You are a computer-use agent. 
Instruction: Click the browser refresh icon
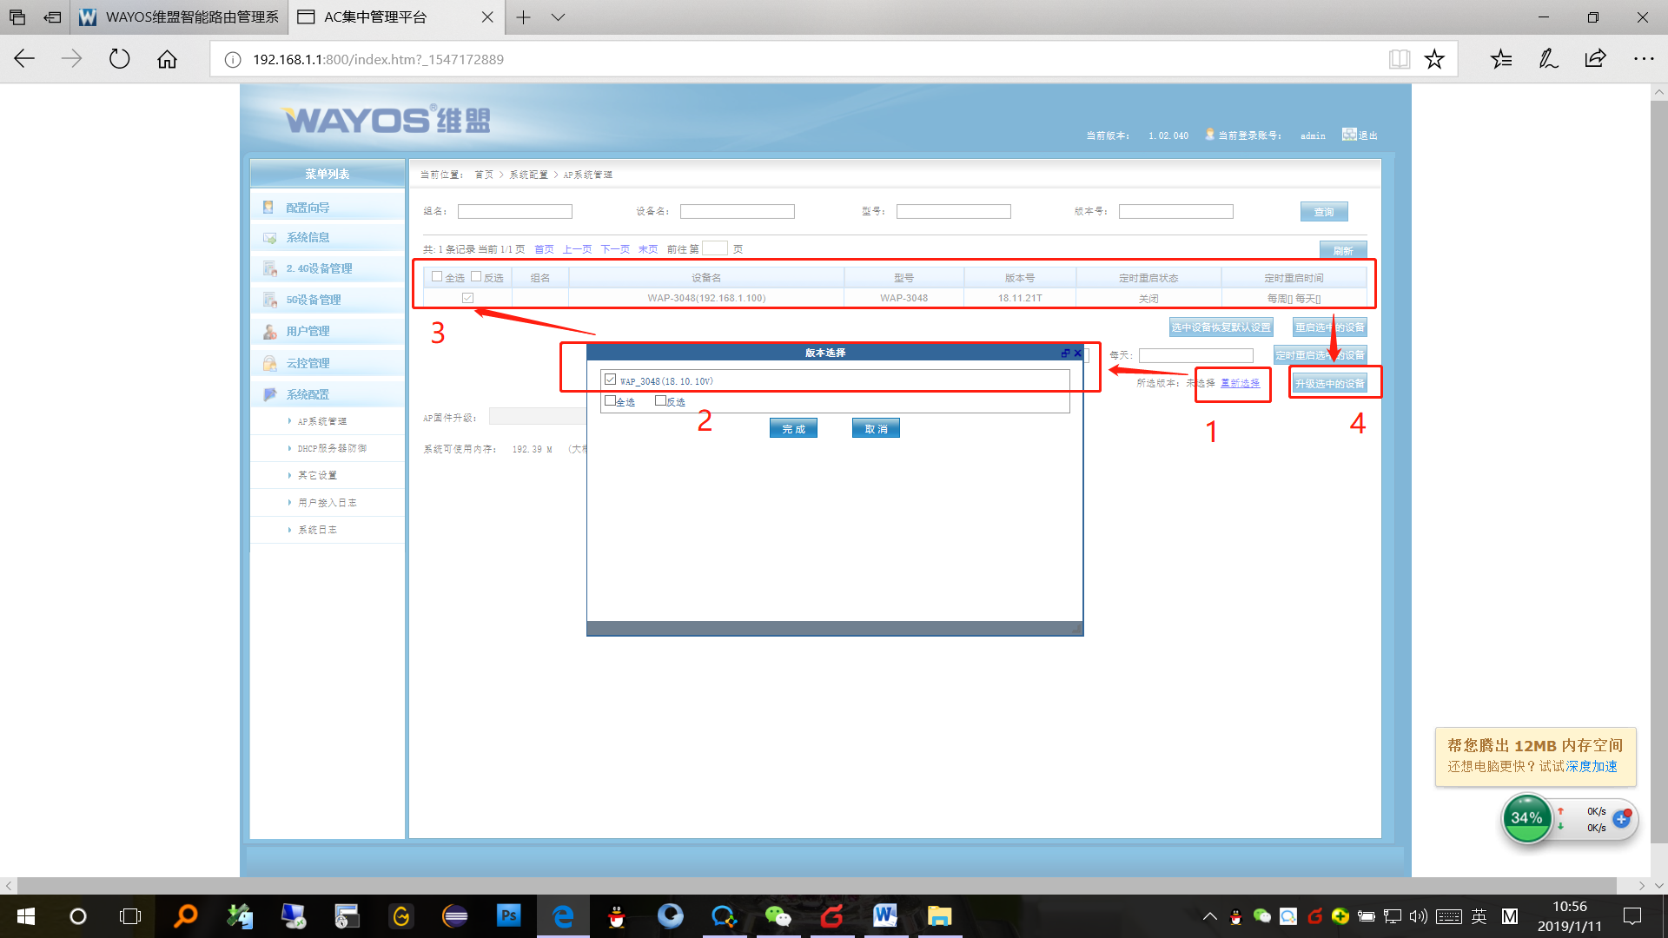click(x=119, y=59)
